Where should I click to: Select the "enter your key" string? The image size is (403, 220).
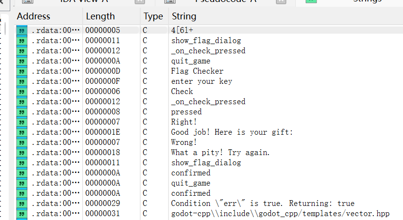coord(202,81)
